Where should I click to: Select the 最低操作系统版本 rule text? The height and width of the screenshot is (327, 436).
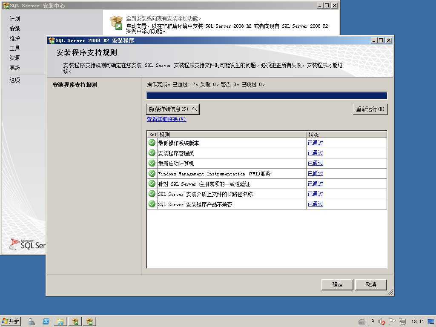click(x=178, y=143)
